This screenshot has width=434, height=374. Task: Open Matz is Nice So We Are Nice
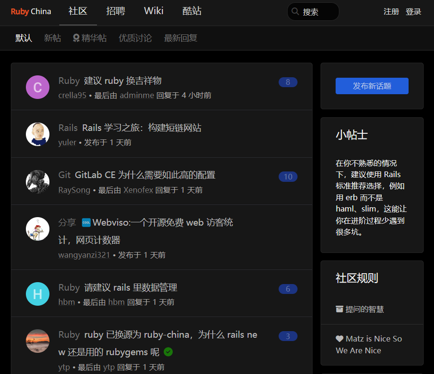click(369, 345)
